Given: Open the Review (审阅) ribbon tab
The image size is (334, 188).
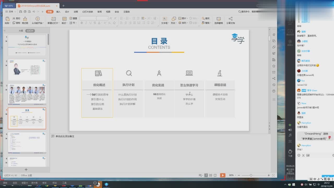Looking at the screenshot, I should tap(99, 12).
